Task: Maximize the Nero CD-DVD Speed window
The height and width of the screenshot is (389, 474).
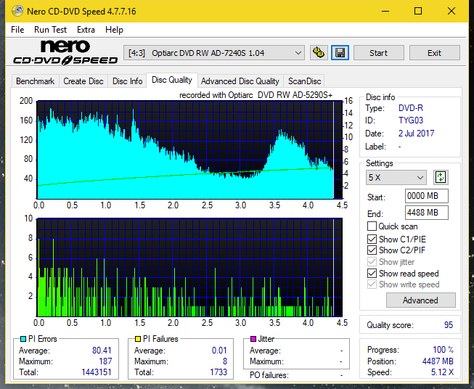Action: 418,11
